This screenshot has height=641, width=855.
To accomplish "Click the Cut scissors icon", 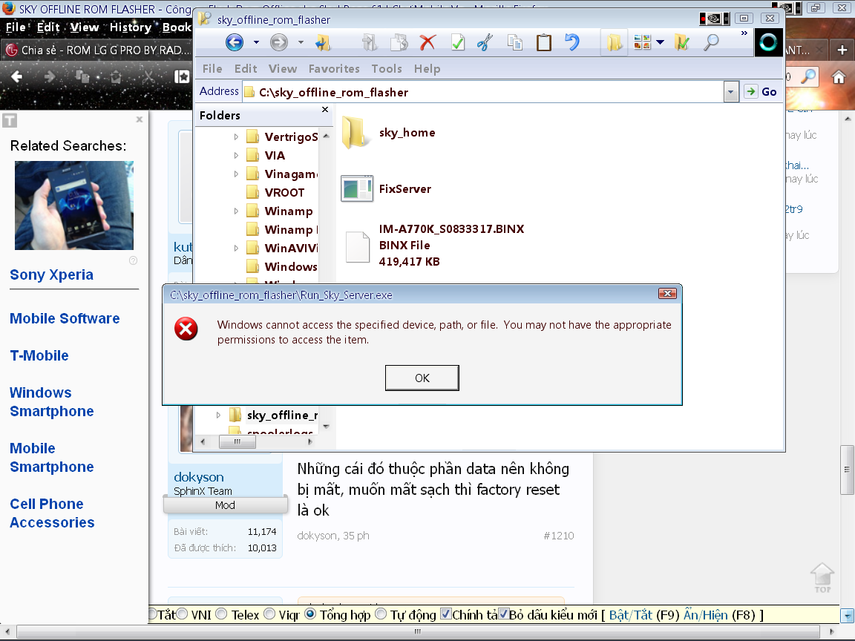I will [484, 42].
